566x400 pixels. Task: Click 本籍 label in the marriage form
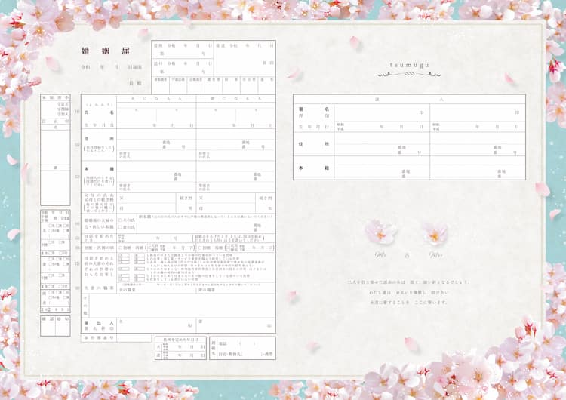pyautogui.click(x=99, y=169)
